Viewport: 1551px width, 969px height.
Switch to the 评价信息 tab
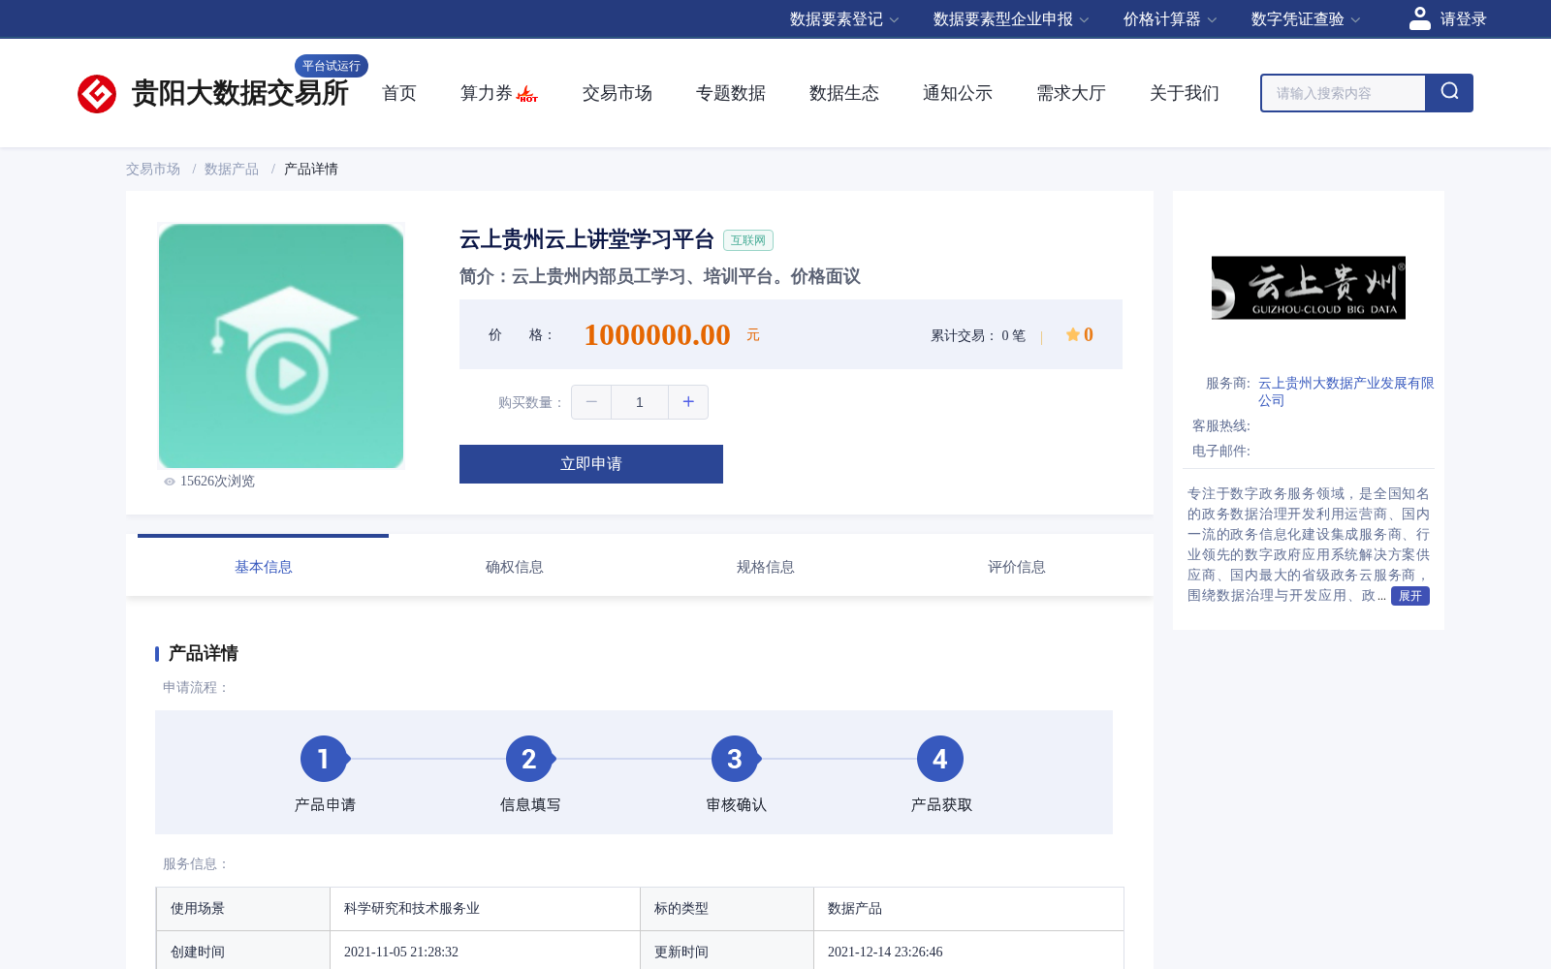(x=1017, y=567)
